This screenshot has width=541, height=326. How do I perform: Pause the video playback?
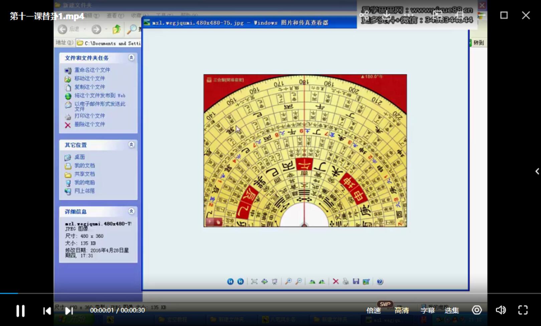[20, 311]
